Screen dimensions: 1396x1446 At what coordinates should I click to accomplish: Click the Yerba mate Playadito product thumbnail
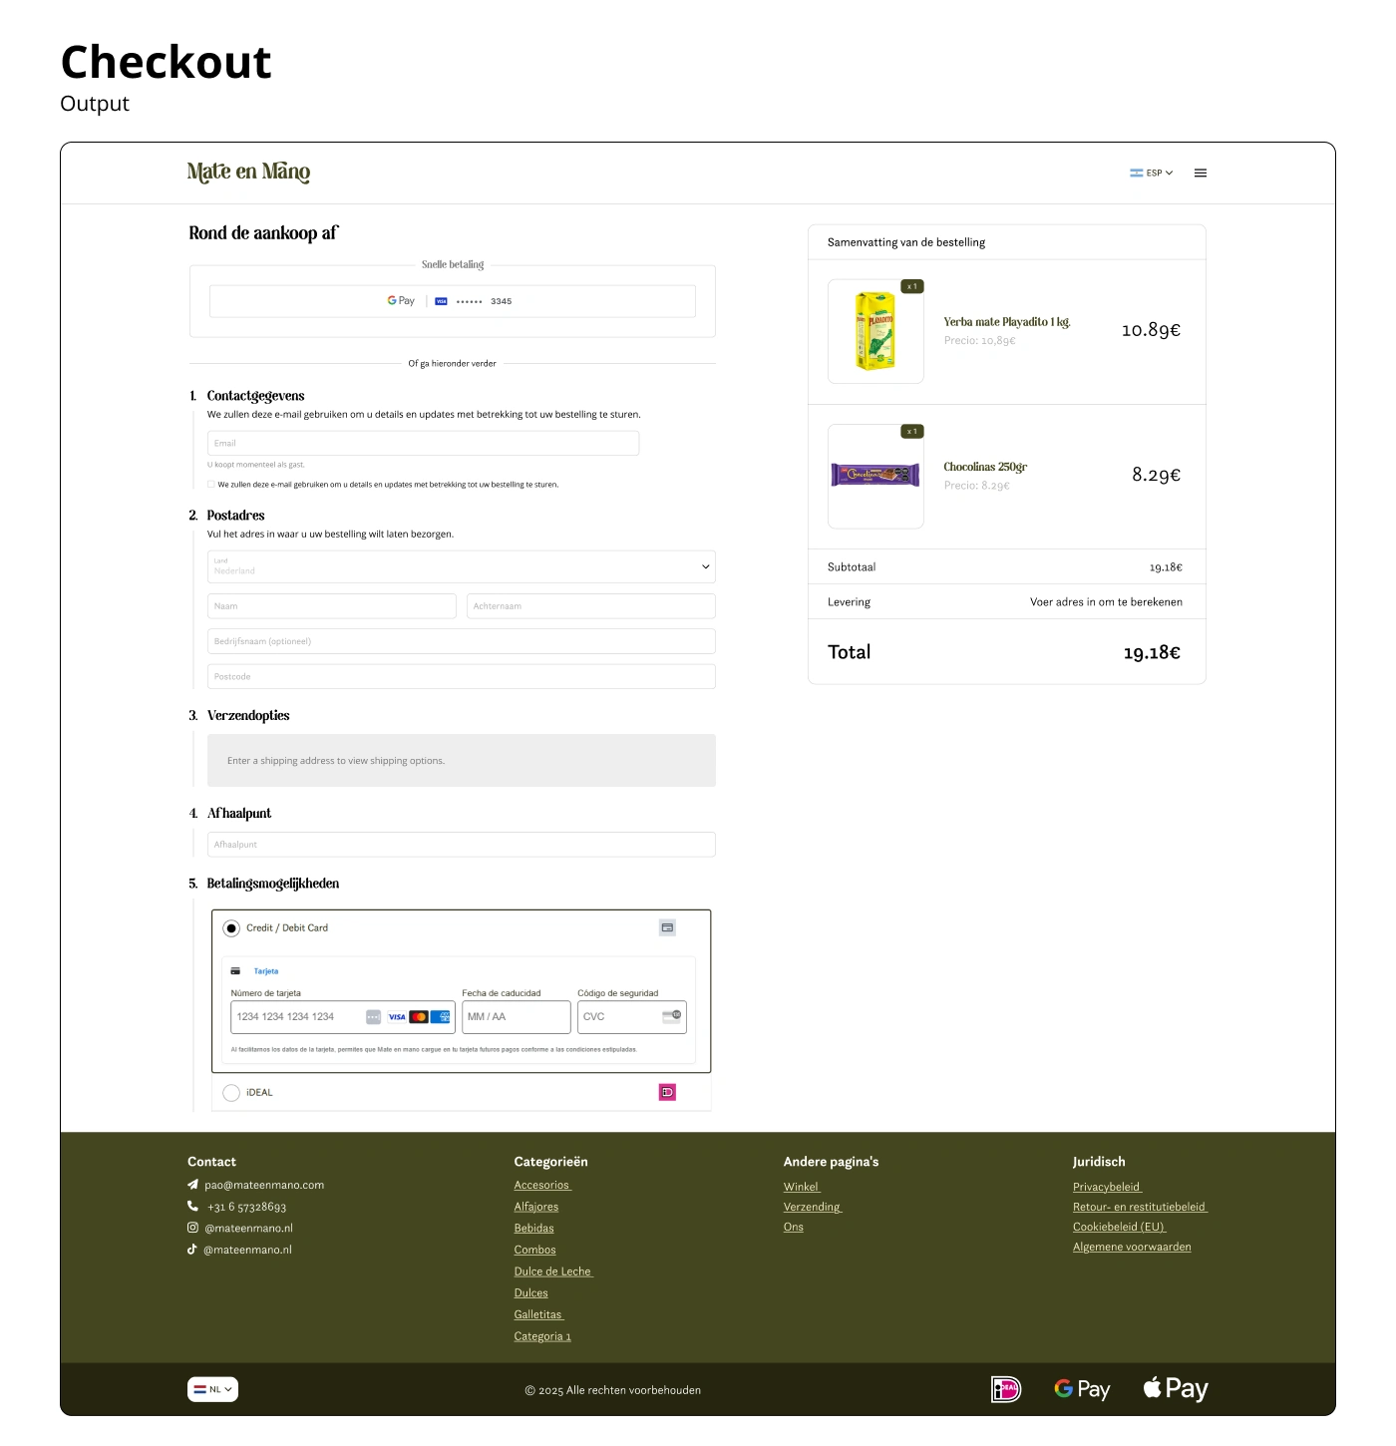875,331
